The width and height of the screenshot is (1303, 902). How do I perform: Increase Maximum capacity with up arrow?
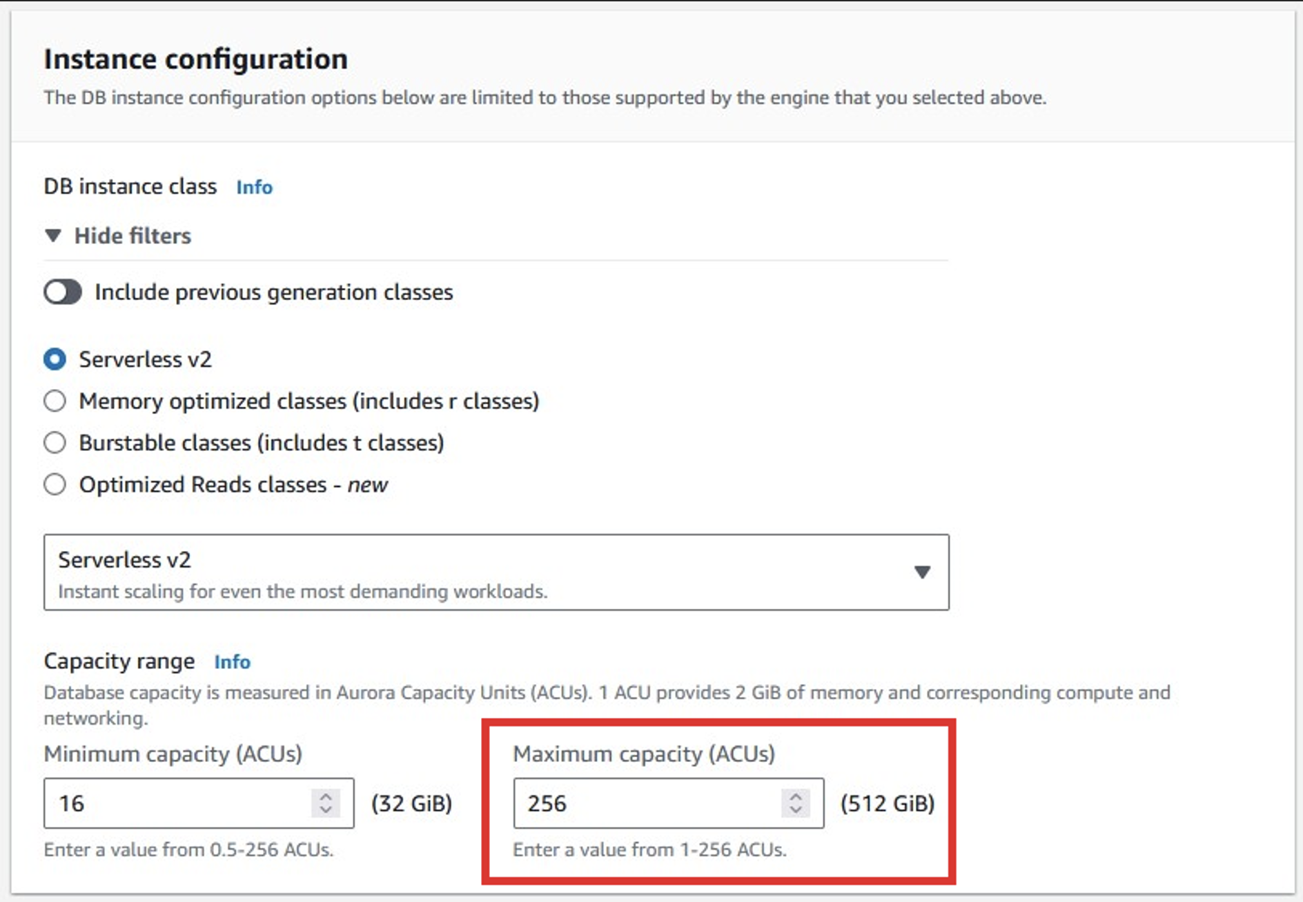tap(796, 796)
